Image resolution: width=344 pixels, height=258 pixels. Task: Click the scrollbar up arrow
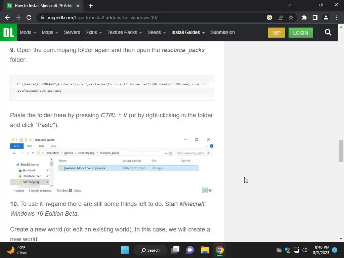click(x=341, y=27)
